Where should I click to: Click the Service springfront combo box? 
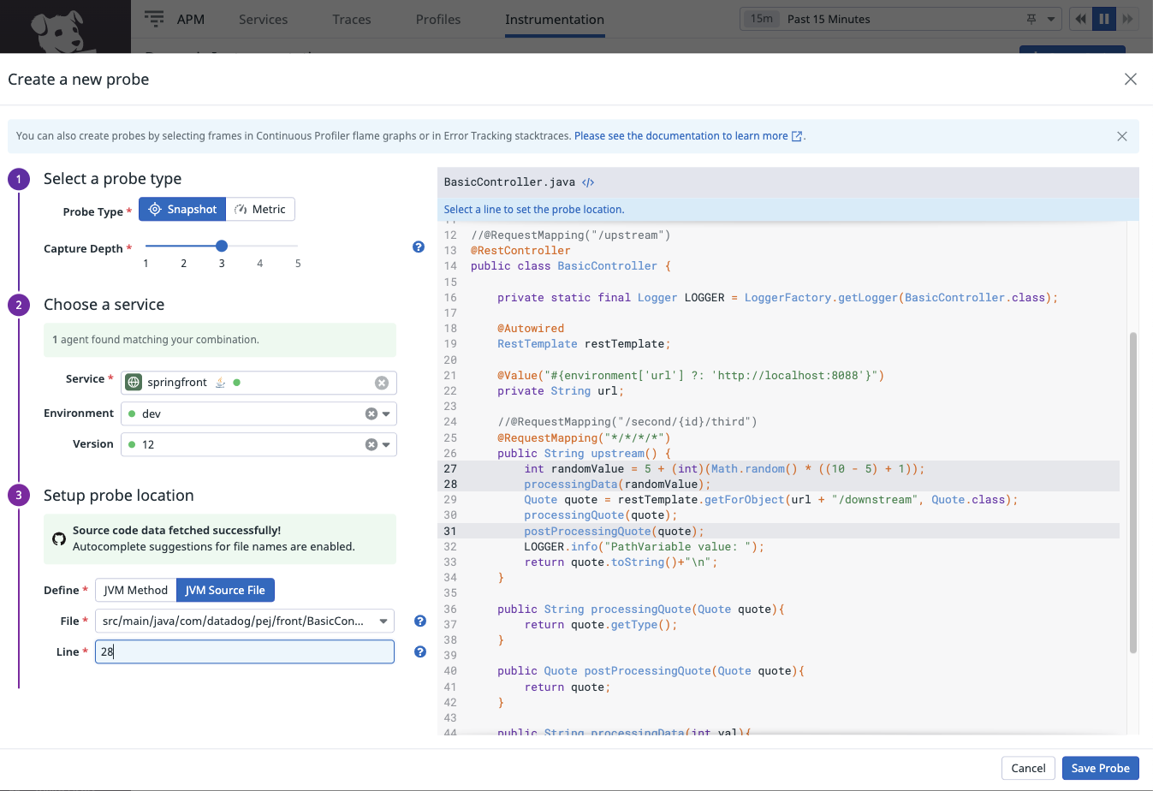[259, 383]
